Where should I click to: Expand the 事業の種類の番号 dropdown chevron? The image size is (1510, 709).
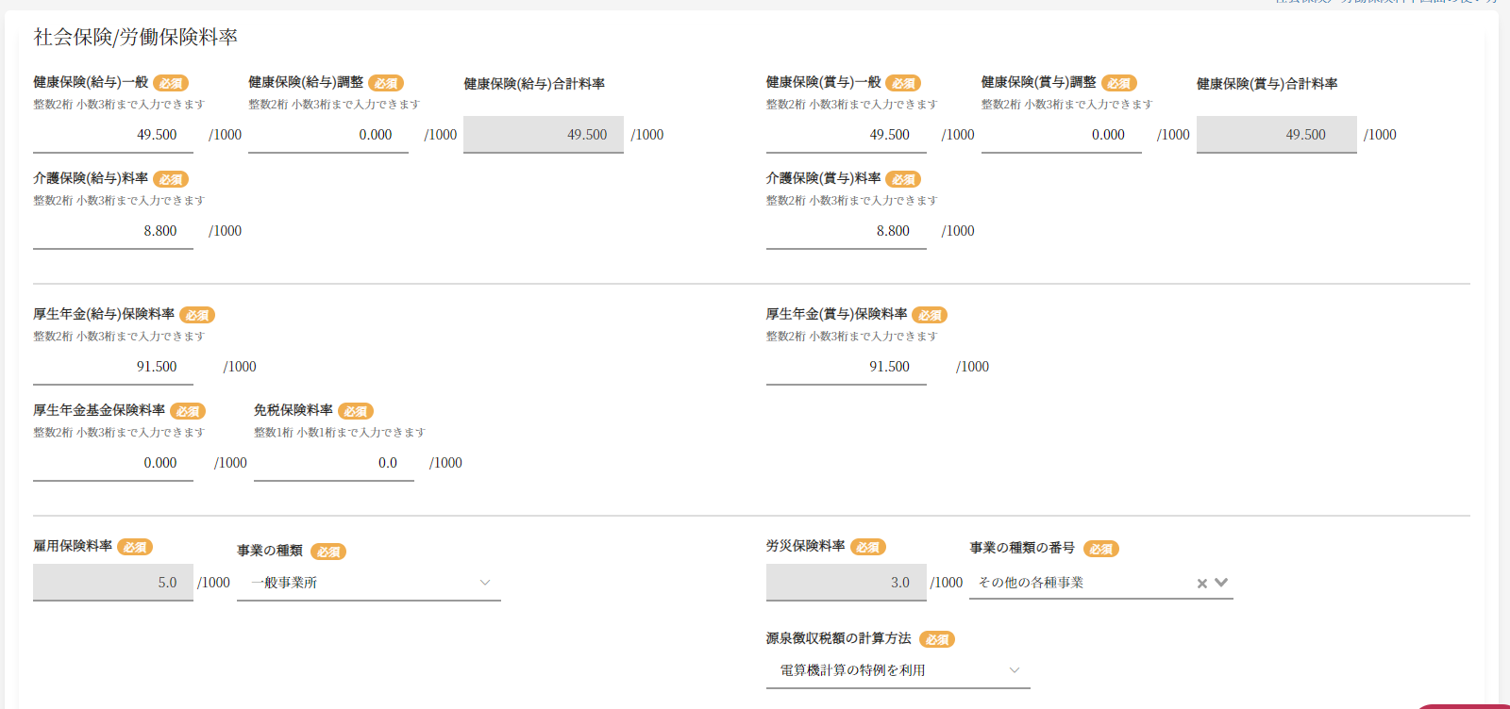coord(1221,583)
